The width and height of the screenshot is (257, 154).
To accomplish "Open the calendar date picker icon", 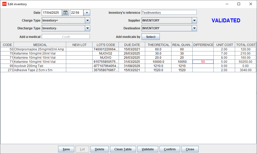I will [x=65, y=12].
